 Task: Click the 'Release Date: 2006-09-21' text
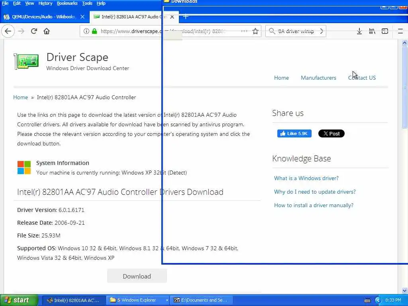pos(51,223)
